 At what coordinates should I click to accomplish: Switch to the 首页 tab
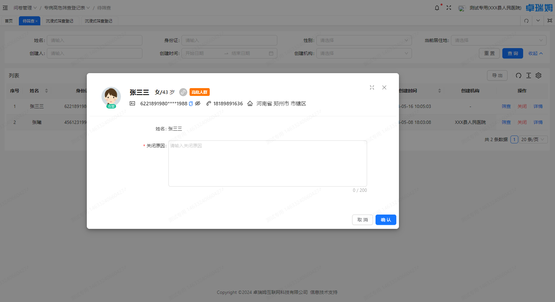click(x=9, y=21)
